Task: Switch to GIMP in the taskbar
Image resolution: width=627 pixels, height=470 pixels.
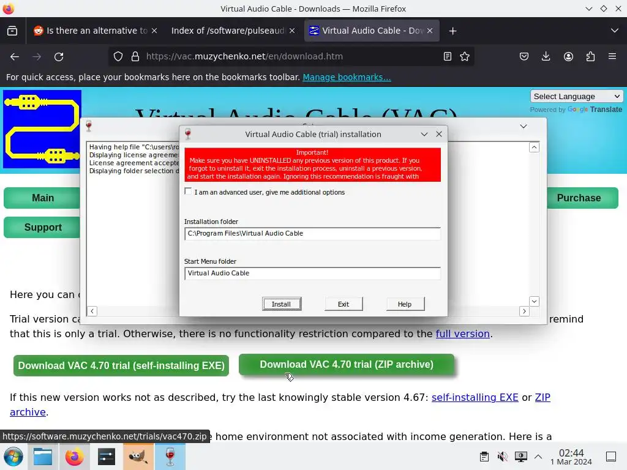Action: click(x=138, y=457)
